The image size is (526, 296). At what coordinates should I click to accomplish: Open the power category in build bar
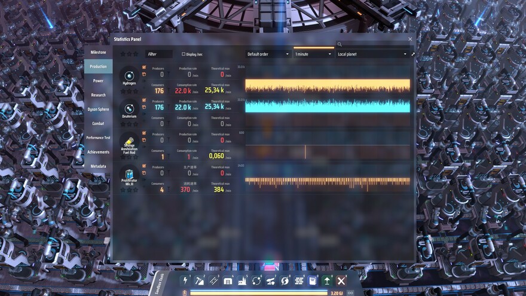coord(185,280)
